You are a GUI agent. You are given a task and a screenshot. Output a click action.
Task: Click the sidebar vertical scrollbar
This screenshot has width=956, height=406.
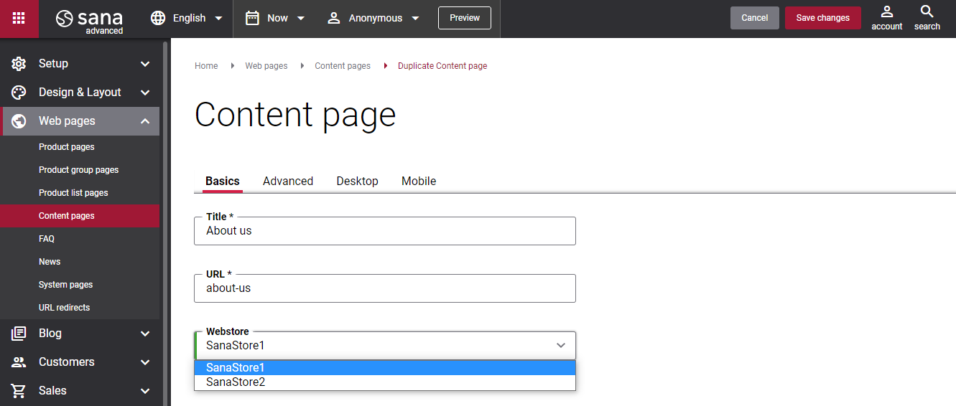tap(165, 222)
